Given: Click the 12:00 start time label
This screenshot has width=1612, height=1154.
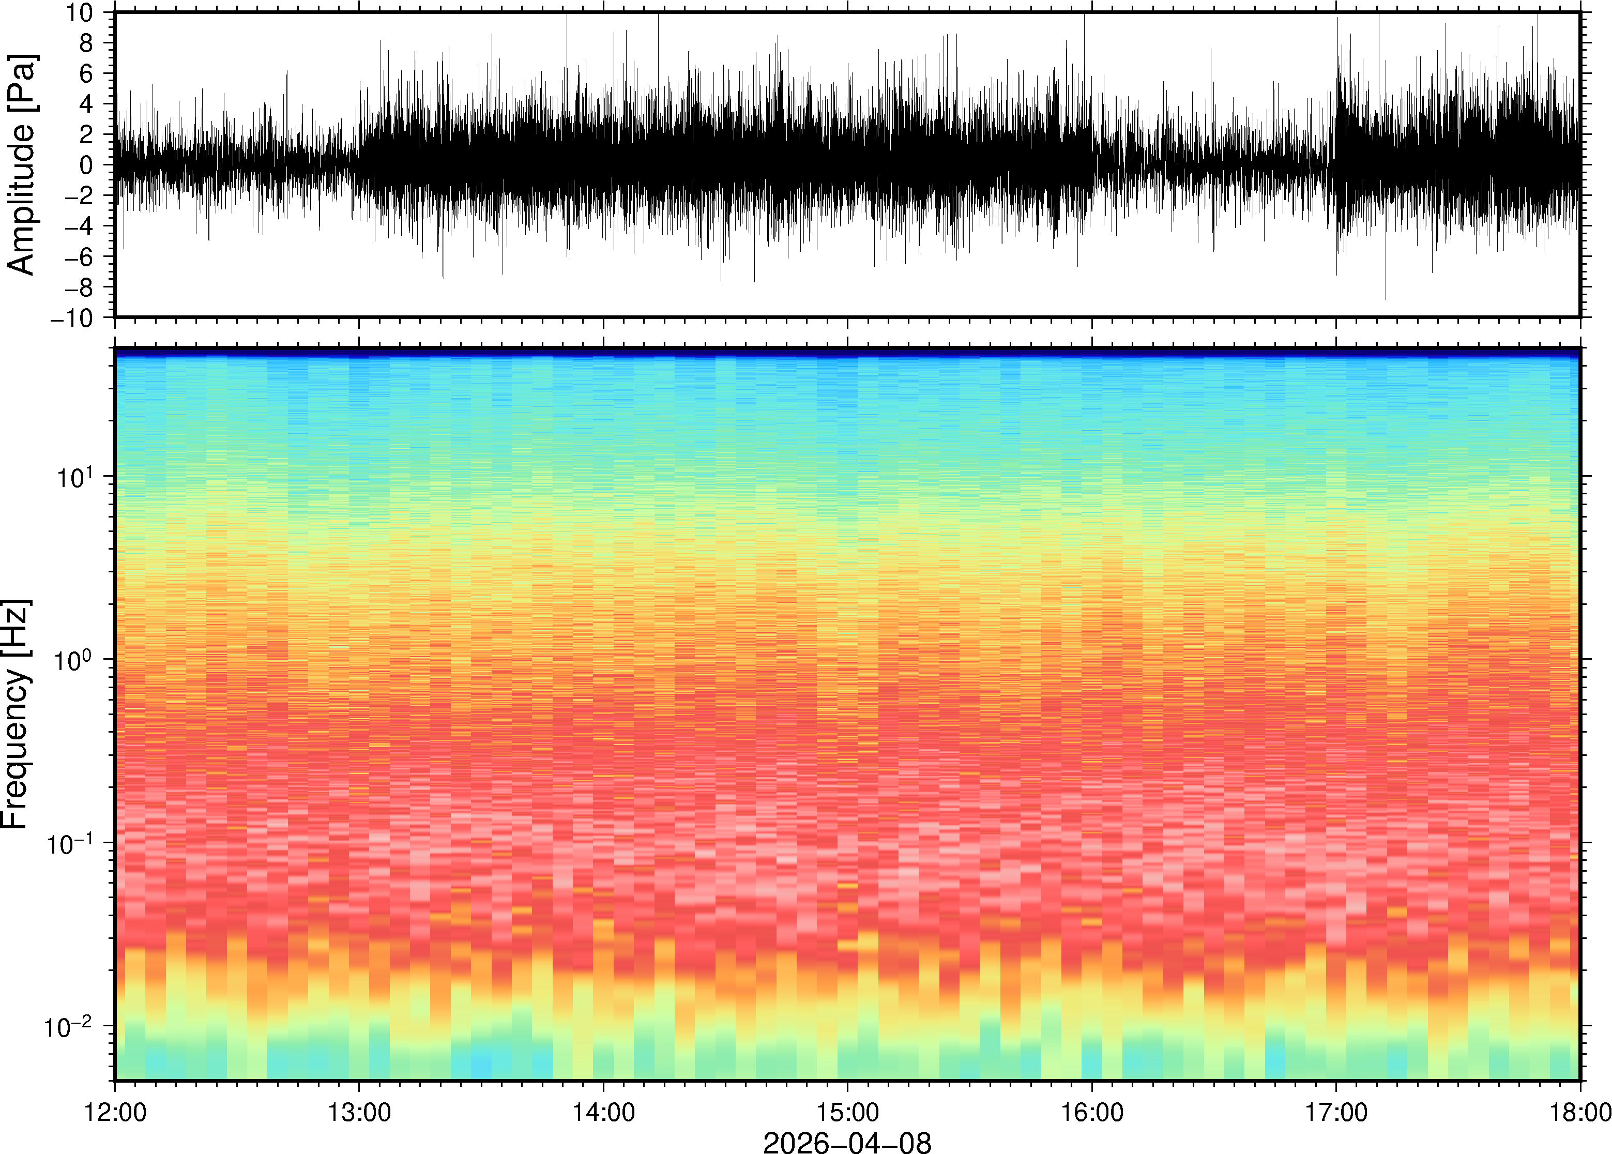Looking at the screenshot, I should pos(115,1112).
